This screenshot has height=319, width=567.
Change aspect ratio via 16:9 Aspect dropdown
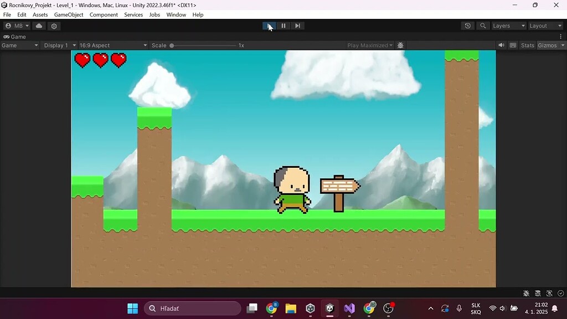[x=111, y=45]
